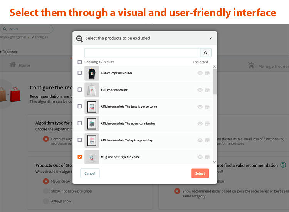Click eye icon for Affiche The adventure begins
289x212 pixels.
(x=200, y=123)
